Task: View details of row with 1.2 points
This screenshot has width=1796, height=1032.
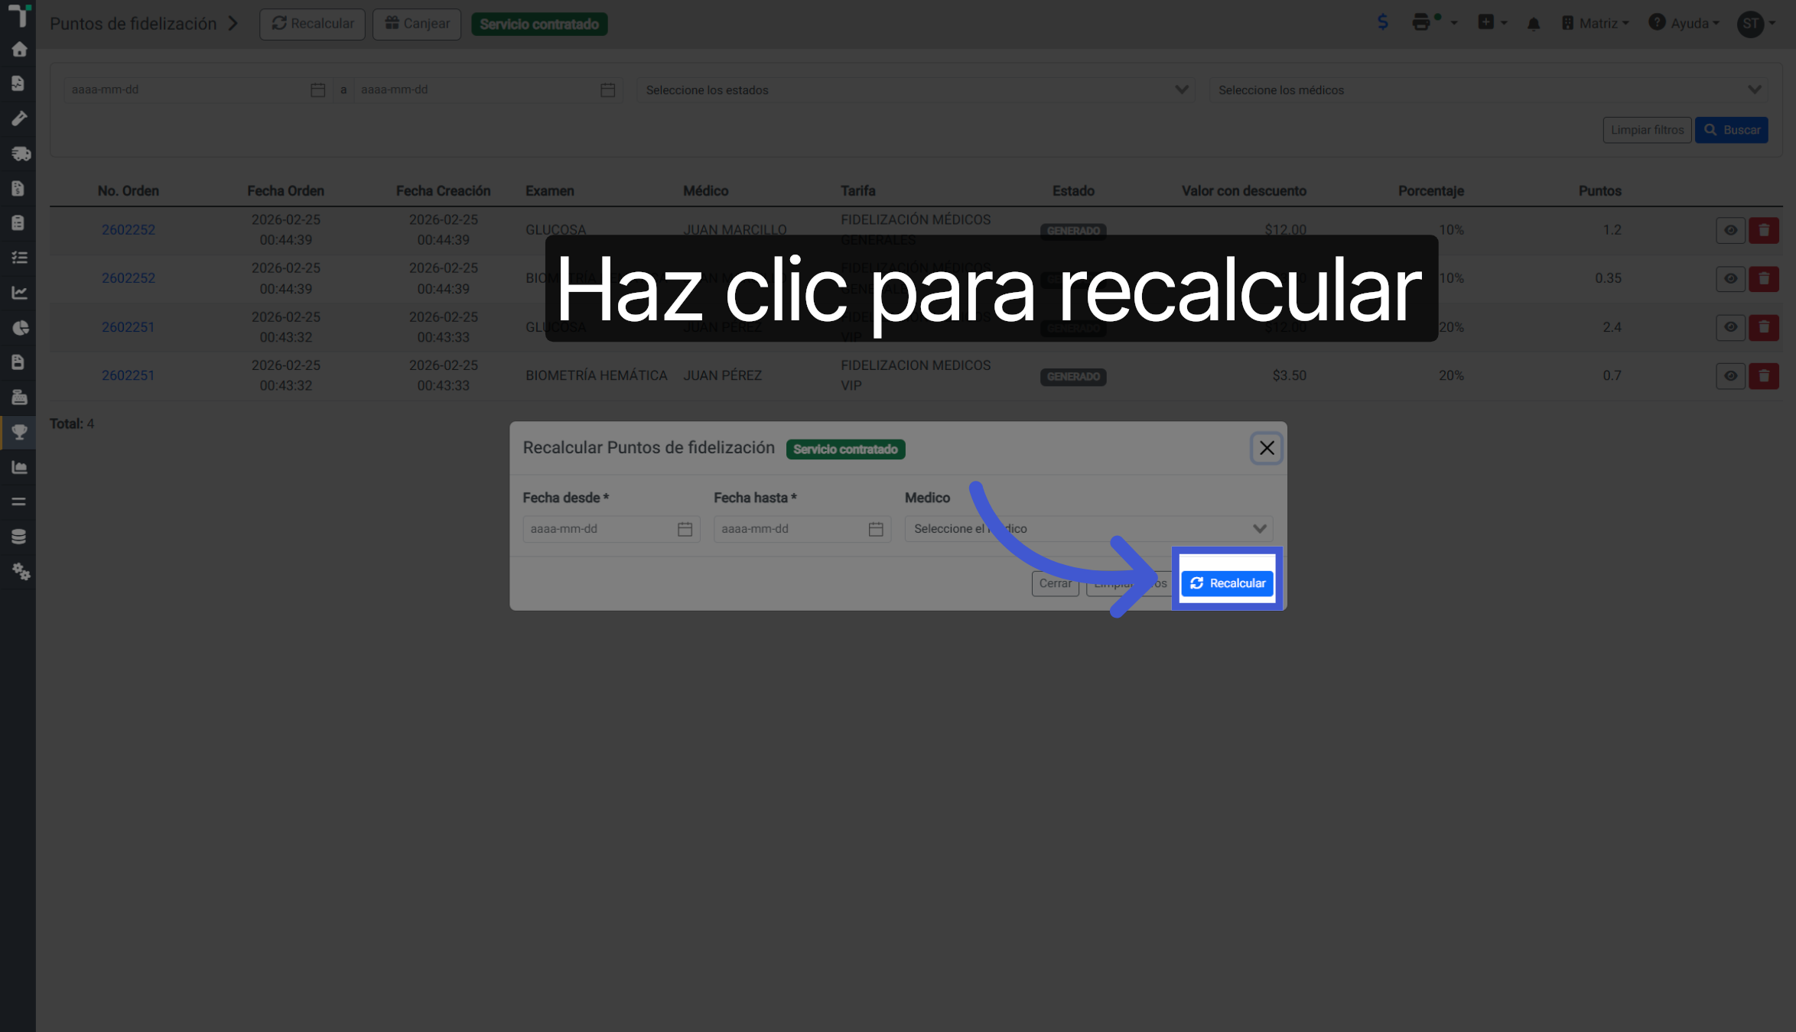Action: 1730,230
